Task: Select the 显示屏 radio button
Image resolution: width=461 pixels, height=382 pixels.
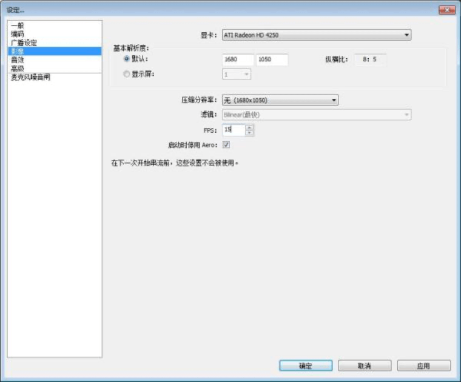Action: 127,74
